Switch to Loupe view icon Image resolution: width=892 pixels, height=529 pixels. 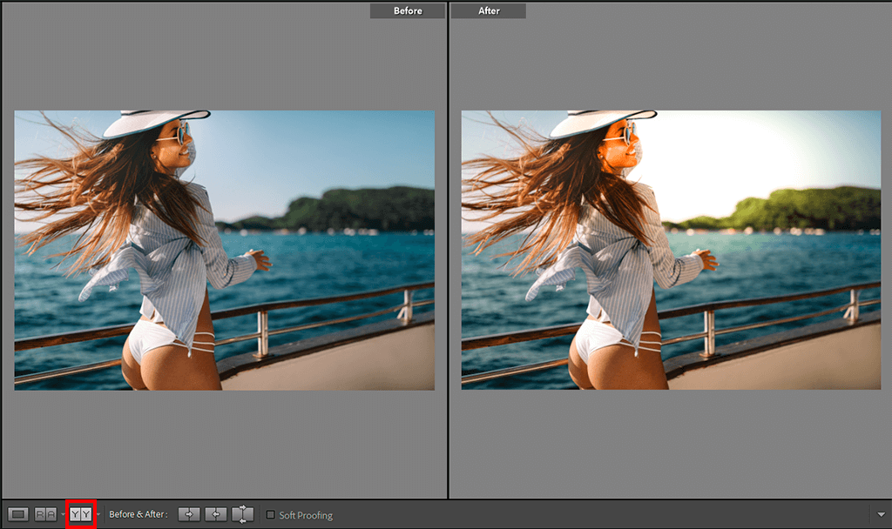click(x=17, y=514)
